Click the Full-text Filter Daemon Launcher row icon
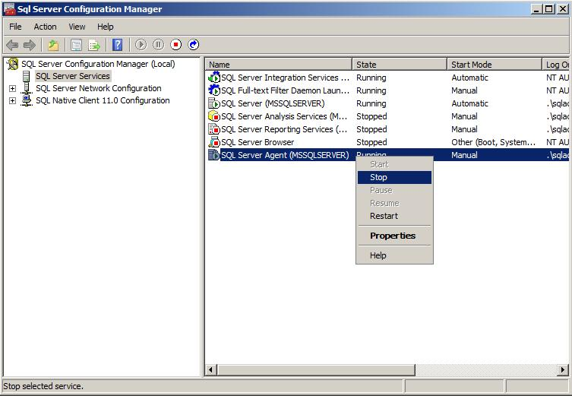Screen dimensions: 572x396 coord(213,90)
